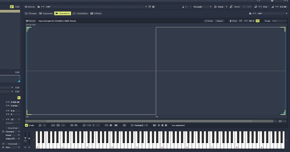
Task: Click the keyboard icon in playback controls
Action: point(154,125)
